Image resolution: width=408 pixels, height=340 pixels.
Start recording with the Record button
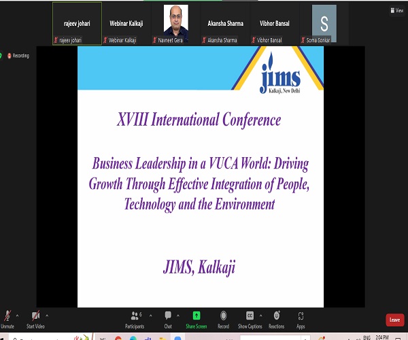[223, 320]
